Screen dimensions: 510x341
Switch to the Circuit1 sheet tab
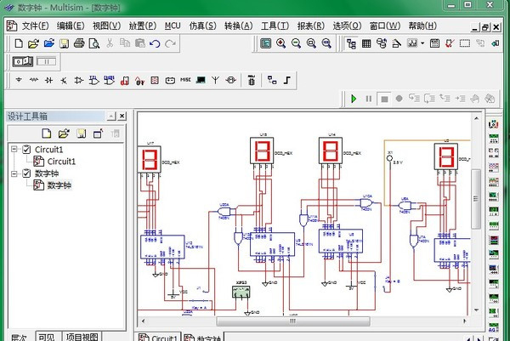(x=158, y=337)
